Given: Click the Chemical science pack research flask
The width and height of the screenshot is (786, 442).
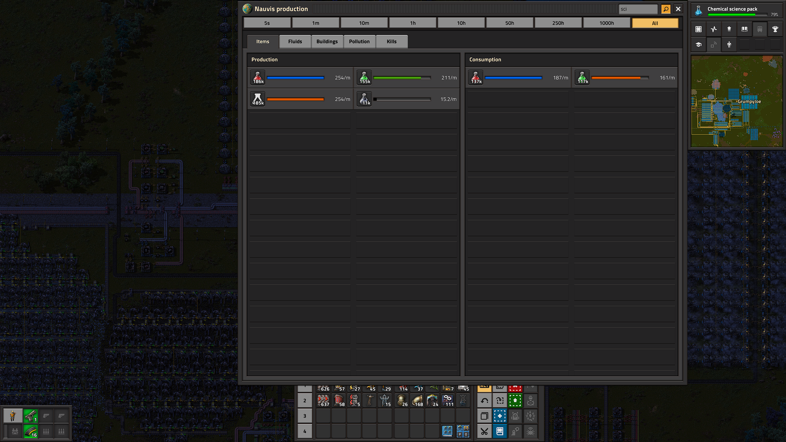Looking at the screenshot, I should pyautogui.click(x=698, y=11).
